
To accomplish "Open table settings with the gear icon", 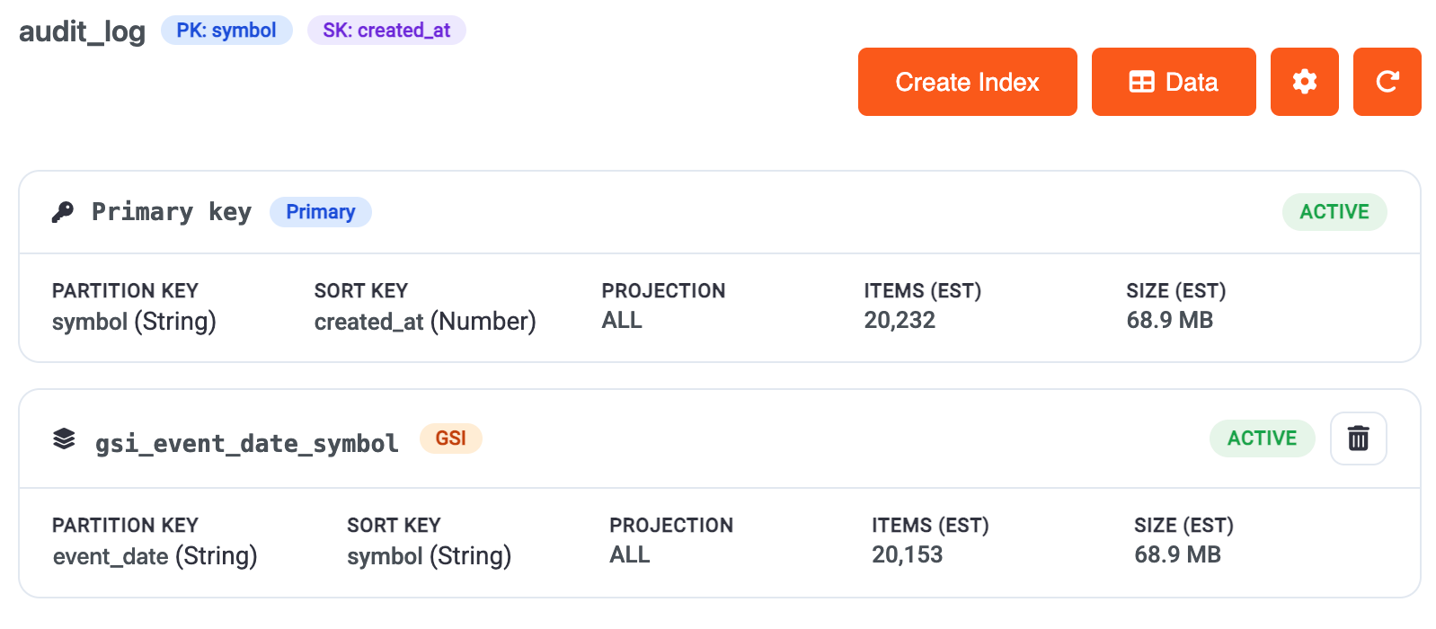I will [1304, 82].
